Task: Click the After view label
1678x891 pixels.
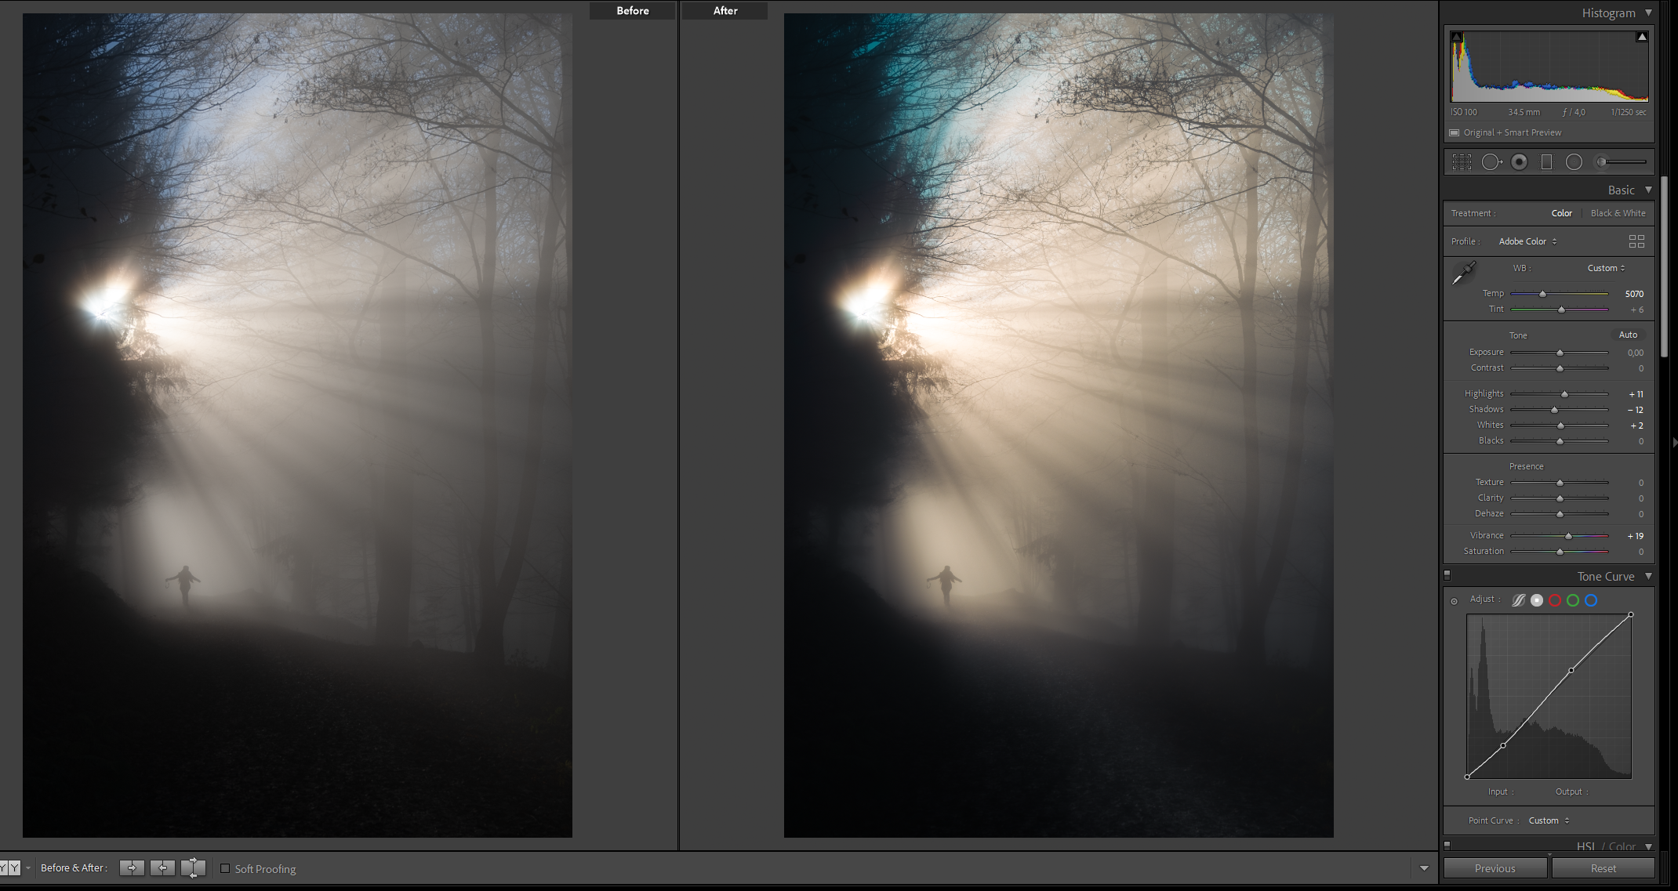Action: [725, 10]
